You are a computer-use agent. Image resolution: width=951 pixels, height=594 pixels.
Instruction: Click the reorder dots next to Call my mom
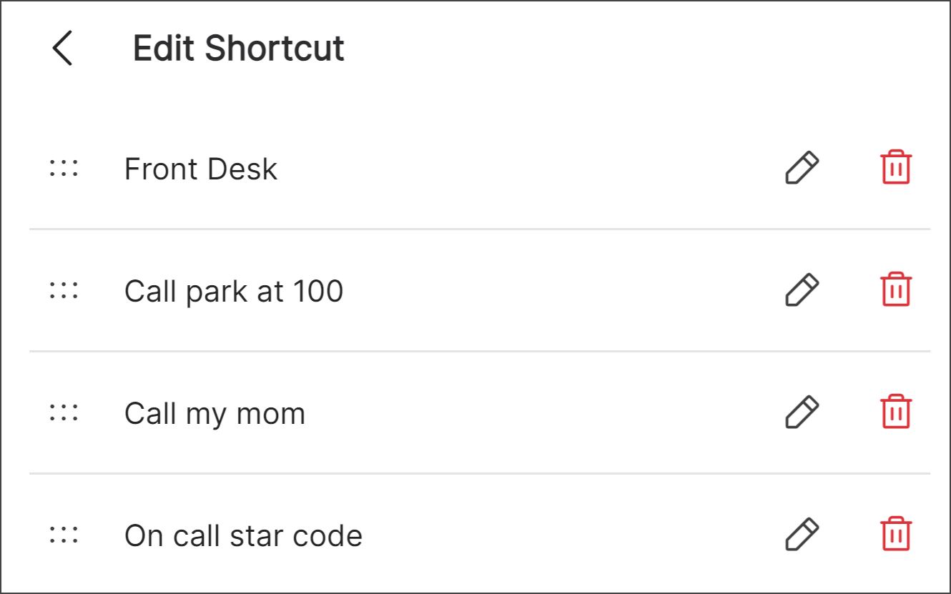(64, 411)
